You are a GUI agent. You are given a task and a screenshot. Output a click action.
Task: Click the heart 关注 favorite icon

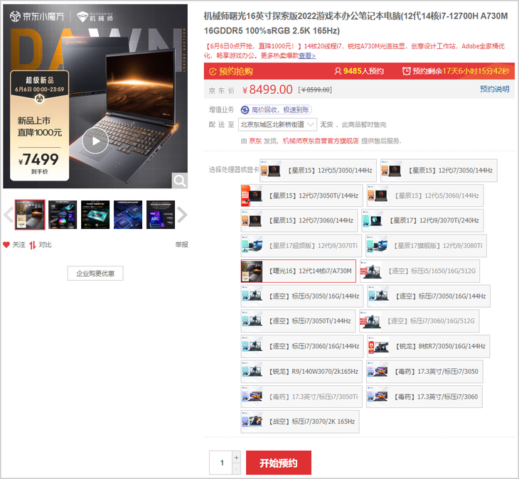pos(6,244)
